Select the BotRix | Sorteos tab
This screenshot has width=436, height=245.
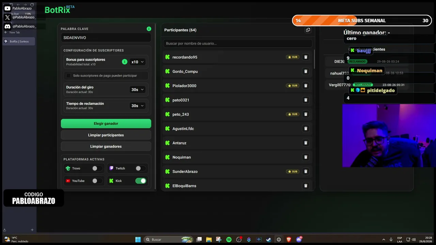tap(19, 42)
